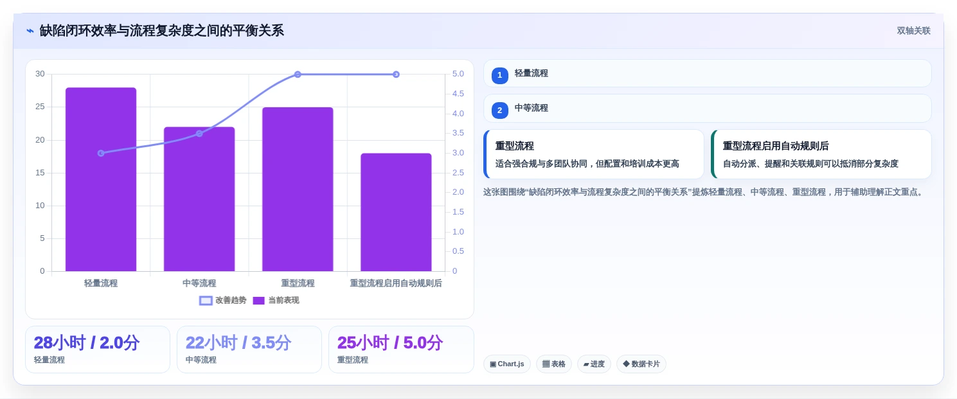Select the 中等流程 list item

pos(707,108)
